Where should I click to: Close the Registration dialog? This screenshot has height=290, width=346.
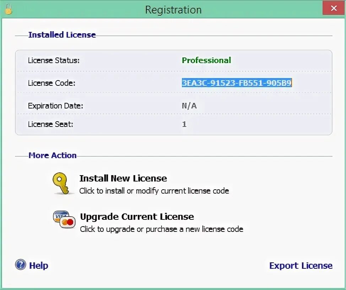pyautogui.click(x=334, y=8)
